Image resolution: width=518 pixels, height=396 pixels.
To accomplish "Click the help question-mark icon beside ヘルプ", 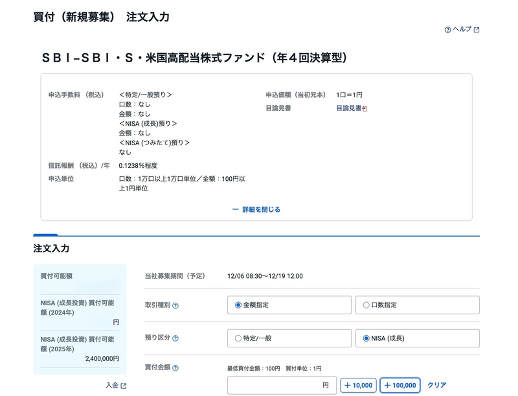I will click(x=447, y=30).
